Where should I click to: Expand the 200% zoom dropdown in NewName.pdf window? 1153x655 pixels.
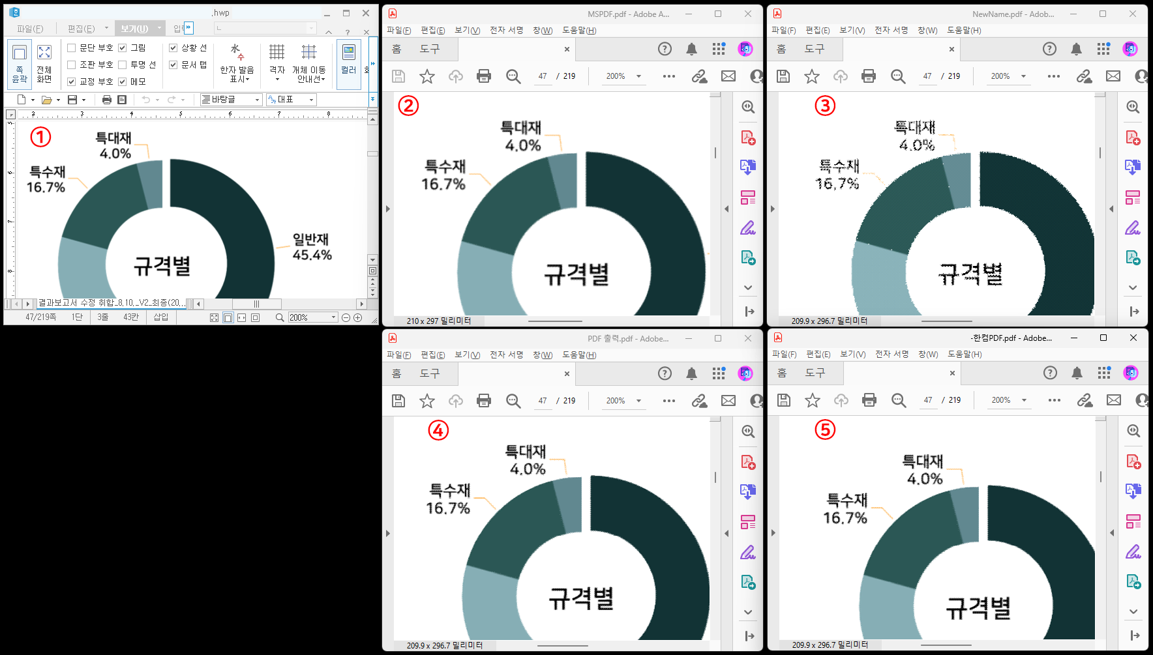pos(1023,76)
